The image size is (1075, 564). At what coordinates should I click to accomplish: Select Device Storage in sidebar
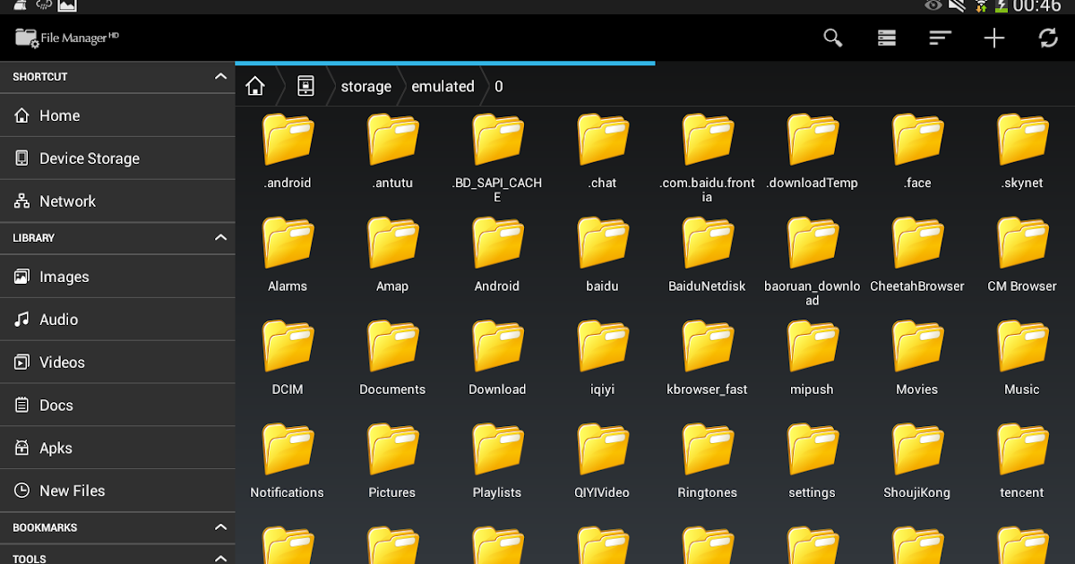pos(90,158)
